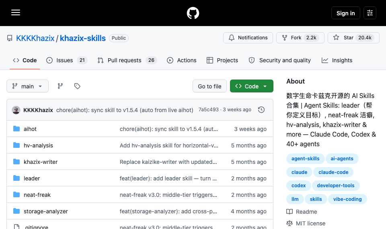
Task: View tags via the tag icon
Action: 77,86
